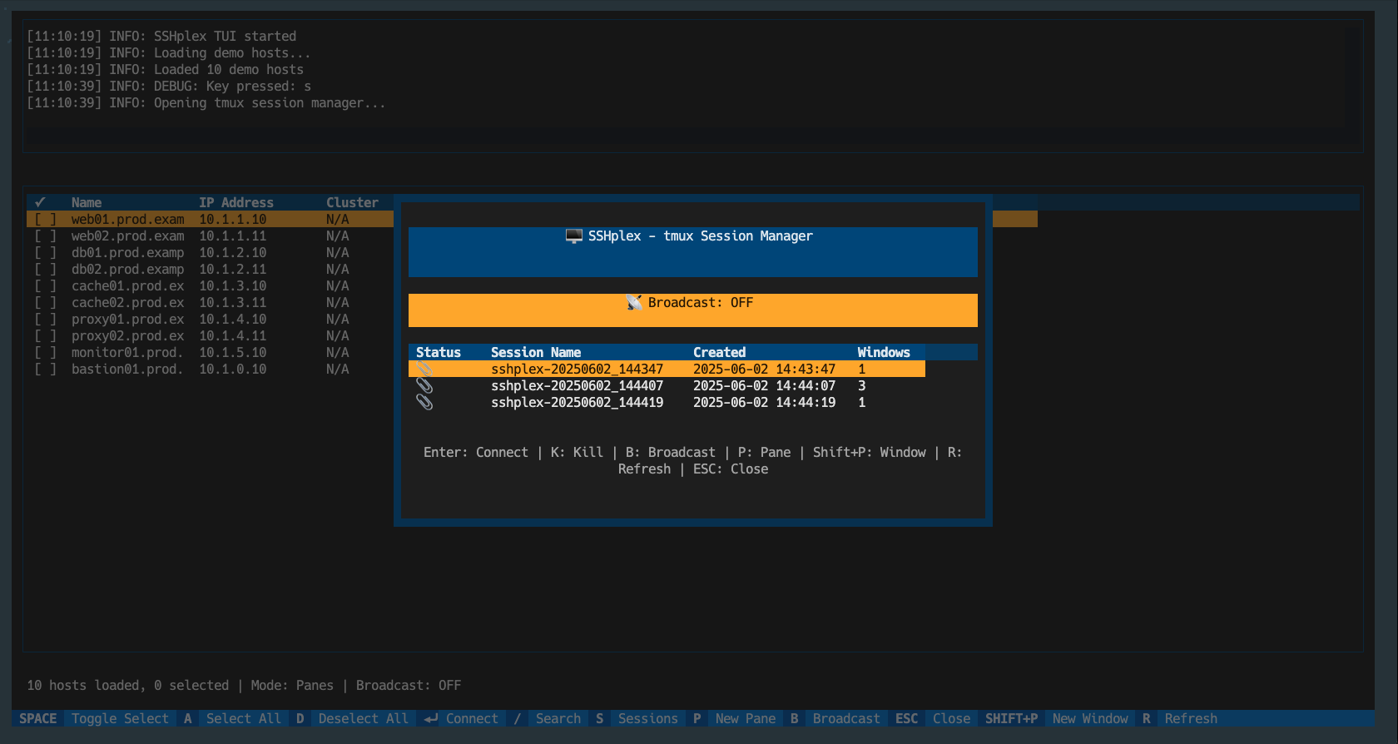The image size is (1398, 744).
Task: Click the orange Broadcast: OFF banner
Action: coord(693,310)
